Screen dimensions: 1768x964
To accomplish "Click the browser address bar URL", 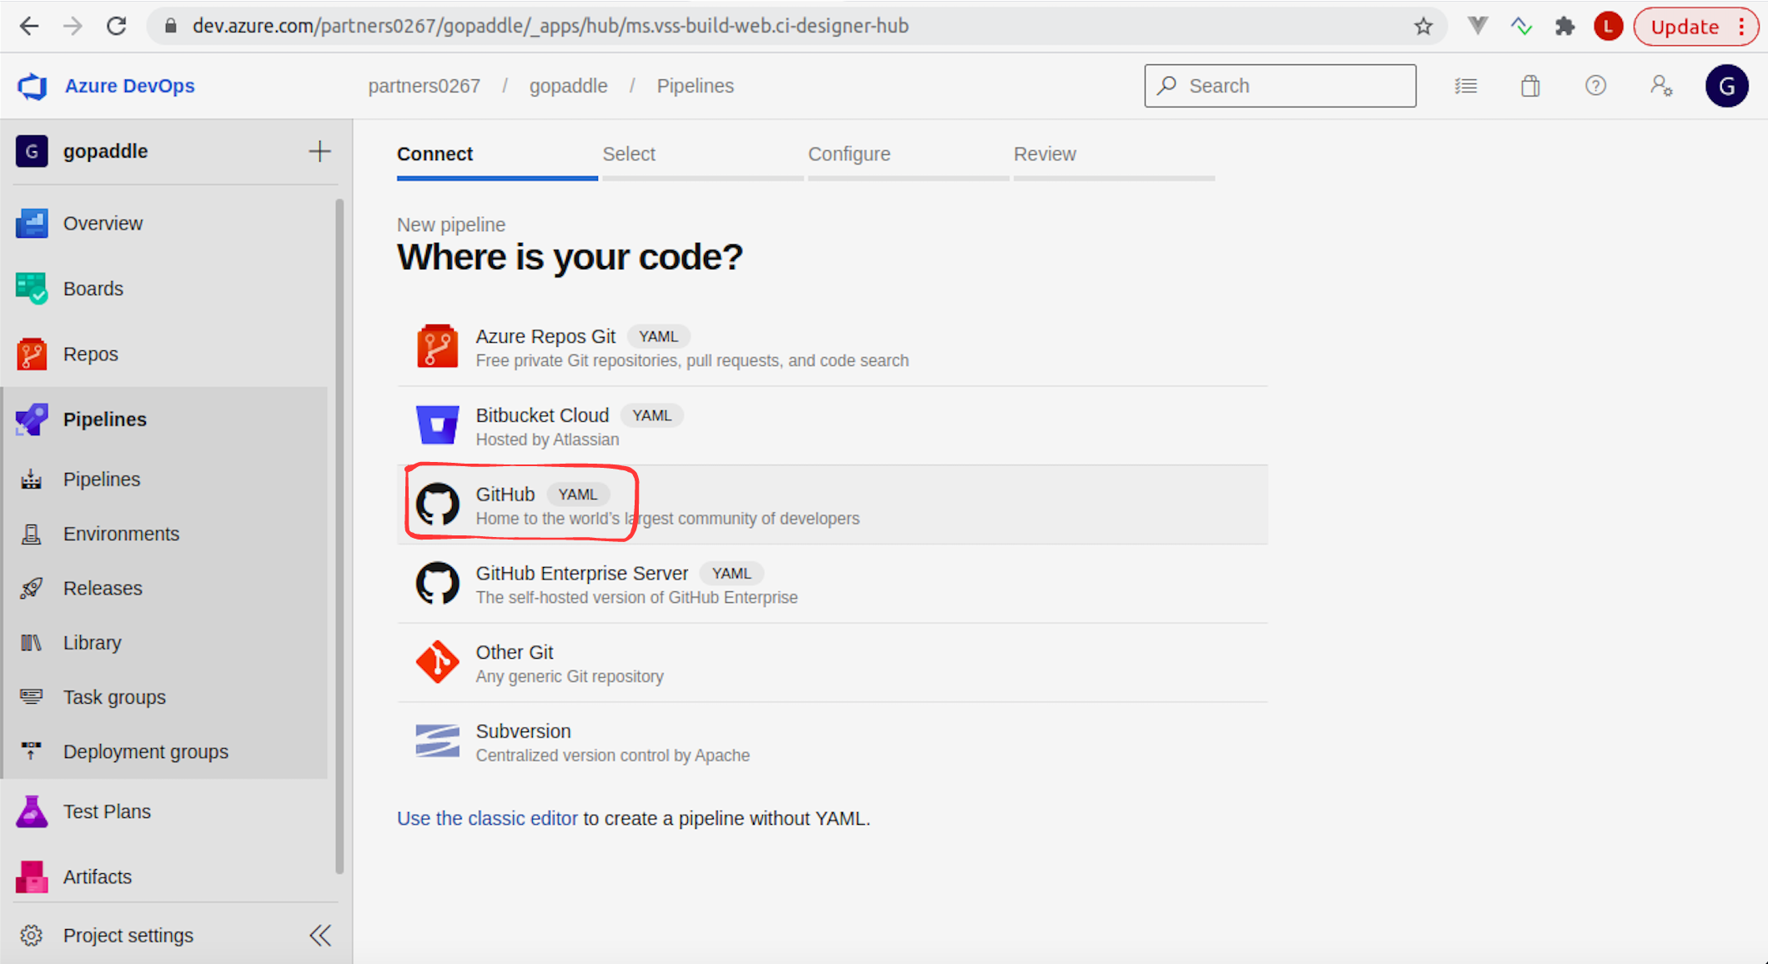I will coord(550,26).
